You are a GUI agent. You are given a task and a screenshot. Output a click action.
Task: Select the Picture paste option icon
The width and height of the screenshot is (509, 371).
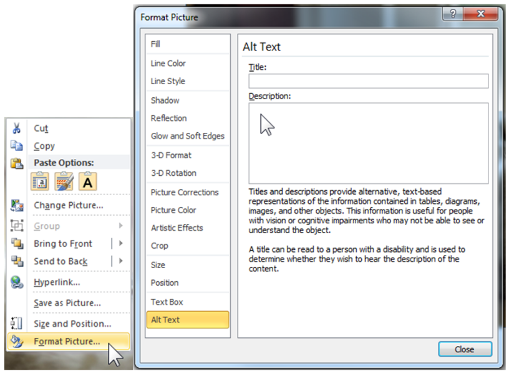click(x=64, y=181)
